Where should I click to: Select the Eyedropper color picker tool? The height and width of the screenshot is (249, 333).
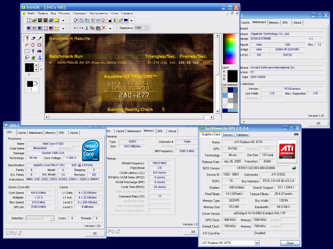click(40, 38)
